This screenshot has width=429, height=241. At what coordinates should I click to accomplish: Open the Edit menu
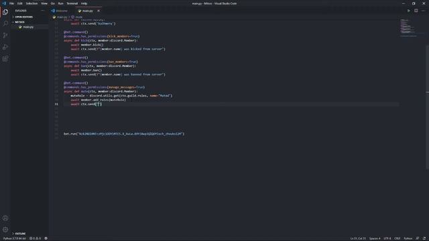19,3
